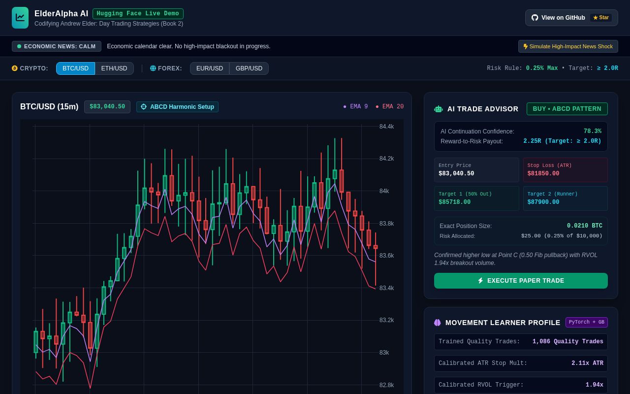This screenshot has width=630, height=394.
Task: Click the 2.11x ATR calibrated stop value
Action: [x=587, y=363]
